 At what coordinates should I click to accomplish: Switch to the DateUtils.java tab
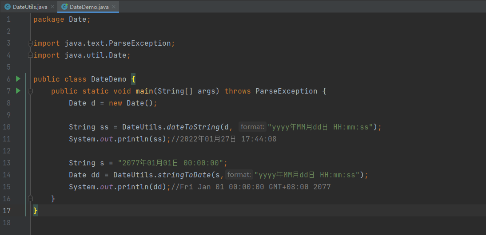pos(30,7)
